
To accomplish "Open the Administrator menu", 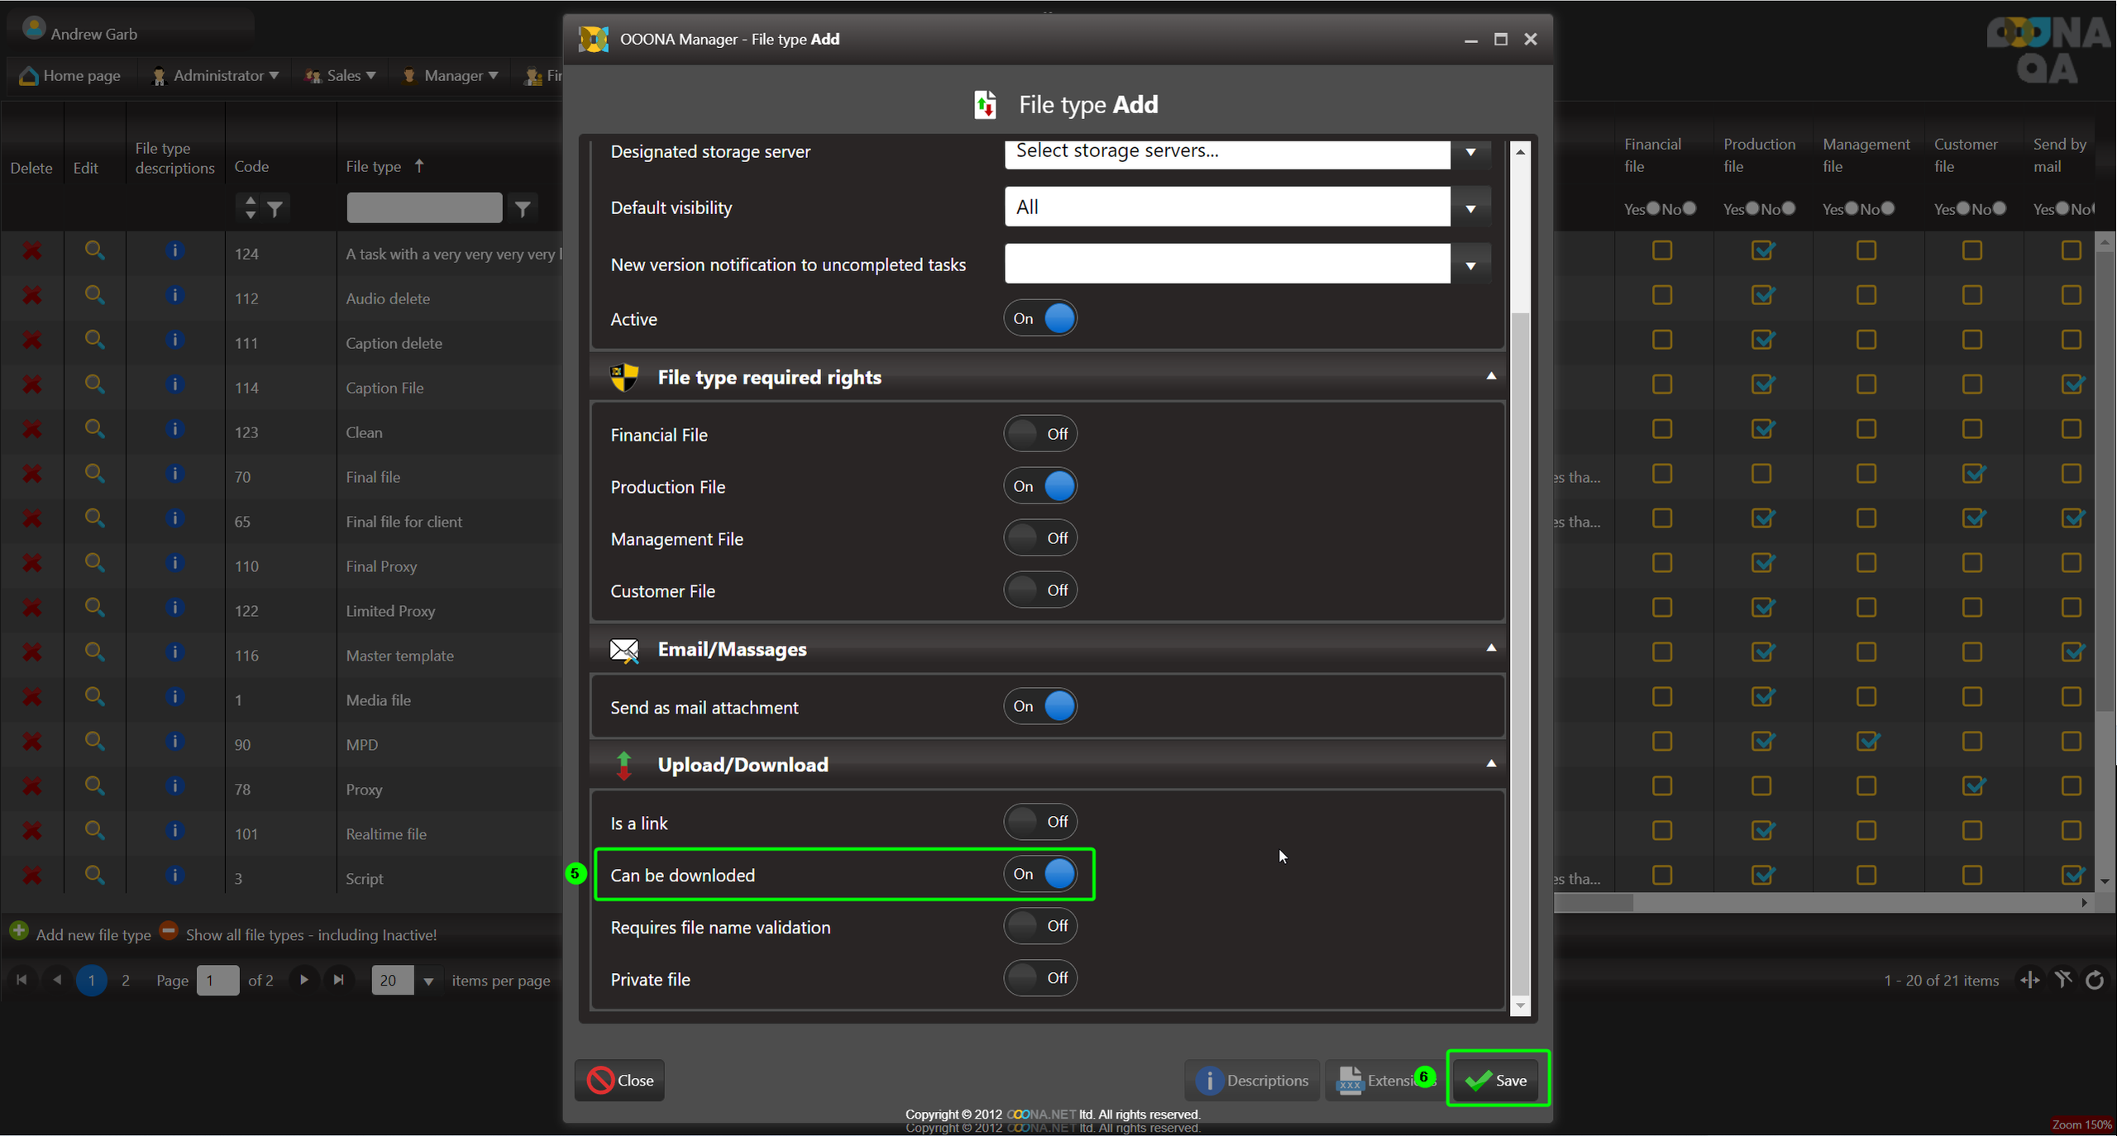I will (217, 75).
